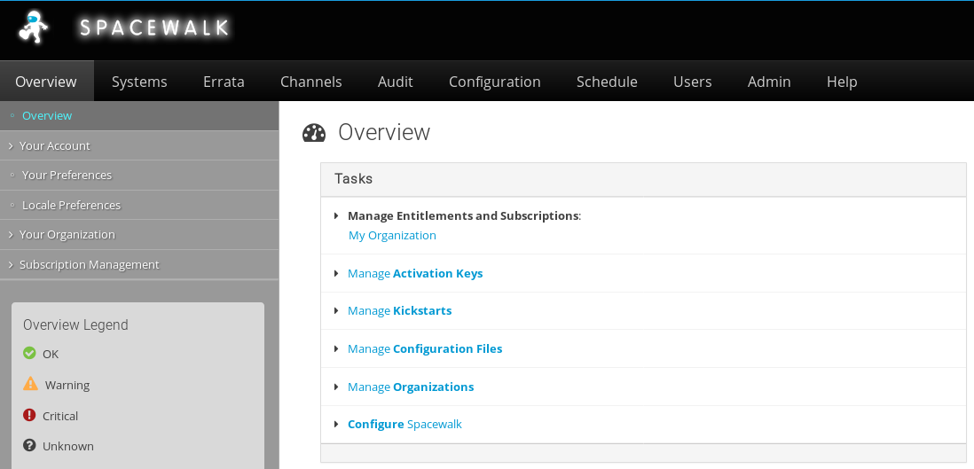Expand the Your Account sidebar section
Image resolution: width=974 pixels, height=469 pixels.
pyautogui.click(x=54, y=145)
